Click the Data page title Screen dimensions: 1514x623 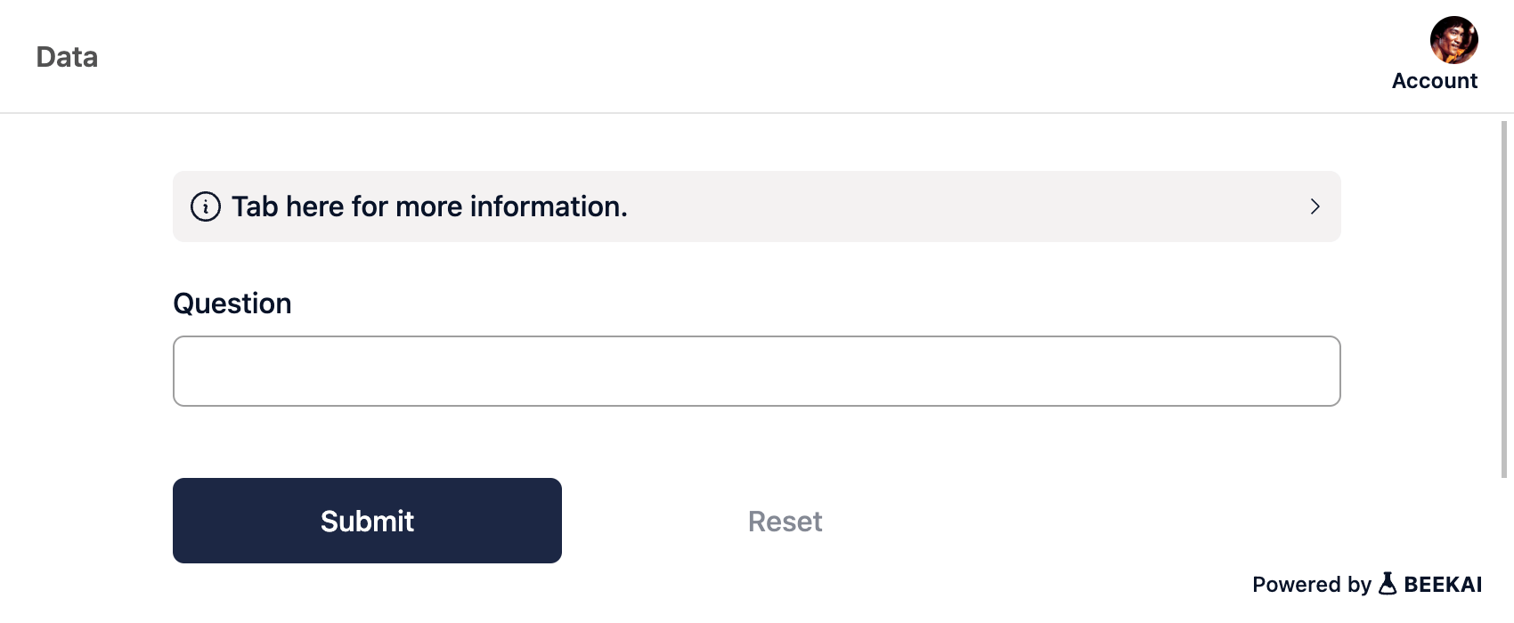pos(67,57)
